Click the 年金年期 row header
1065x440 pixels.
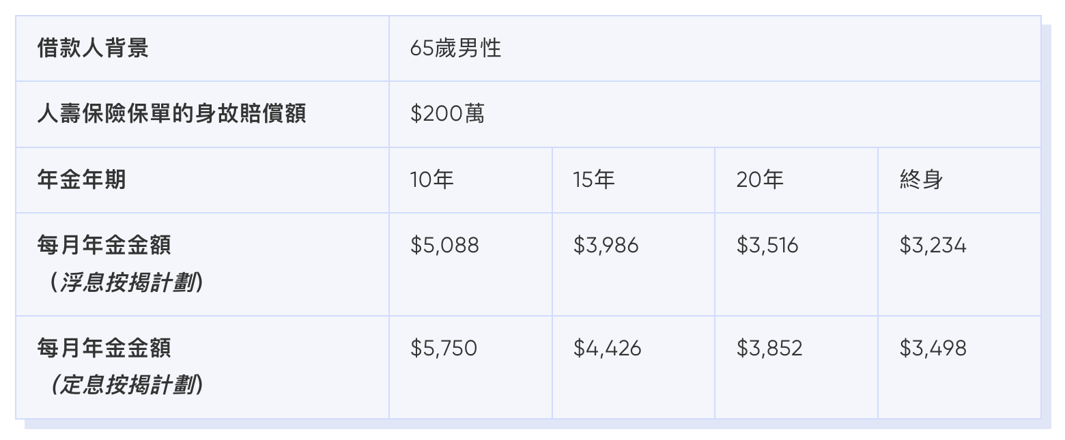(82, 179)
